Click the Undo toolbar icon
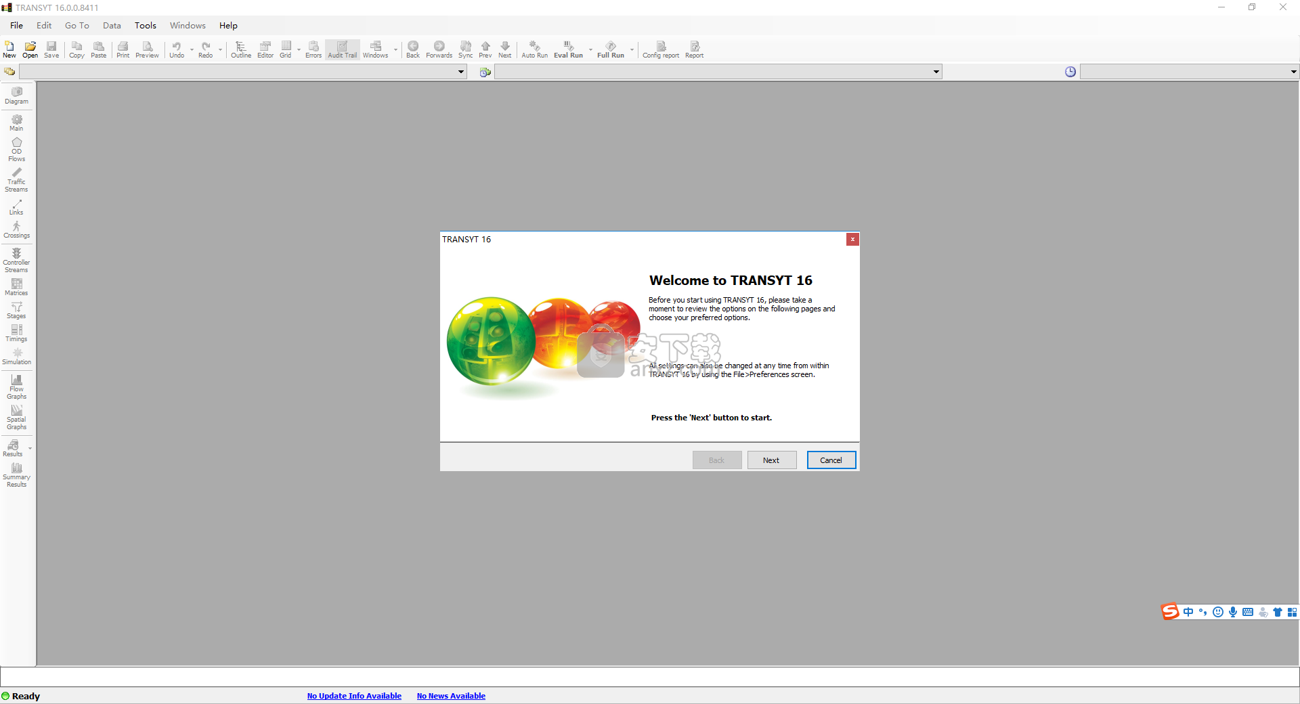1300x704 pixels. [x=177, y=49]
